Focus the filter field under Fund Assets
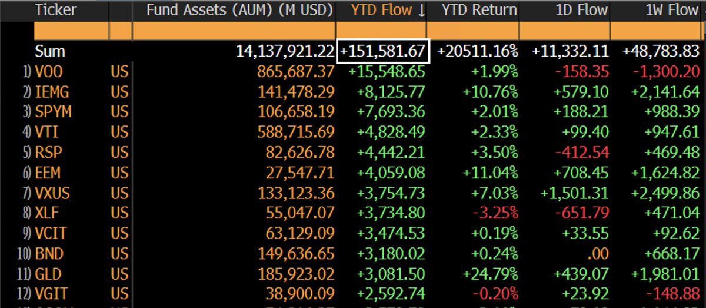The image size is (706, 308). pos(234,31)
